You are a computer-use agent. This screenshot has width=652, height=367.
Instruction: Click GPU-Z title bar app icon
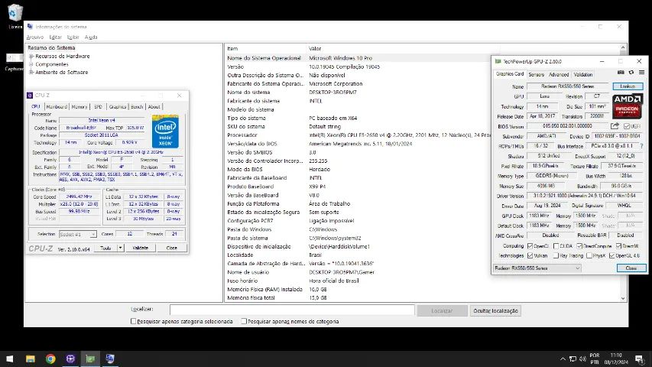498,61
